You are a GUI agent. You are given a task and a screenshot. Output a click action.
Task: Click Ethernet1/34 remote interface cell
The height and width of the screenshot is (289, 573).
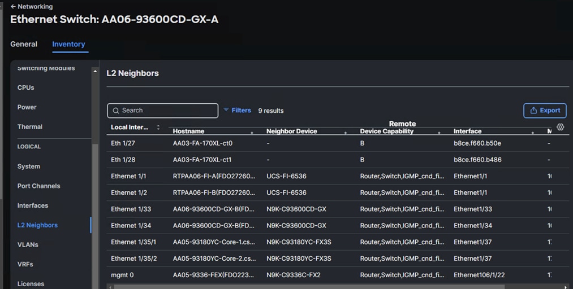coord(473,226)
